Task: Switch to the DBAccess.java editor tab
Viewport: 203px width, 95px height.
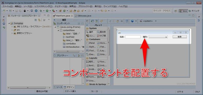Action: 83,16
